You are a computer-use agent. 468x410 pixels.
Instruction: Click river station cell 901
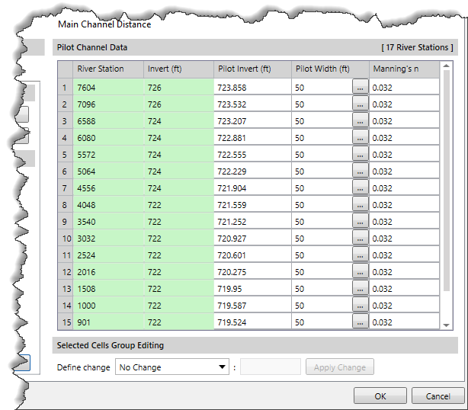[108, 322]
